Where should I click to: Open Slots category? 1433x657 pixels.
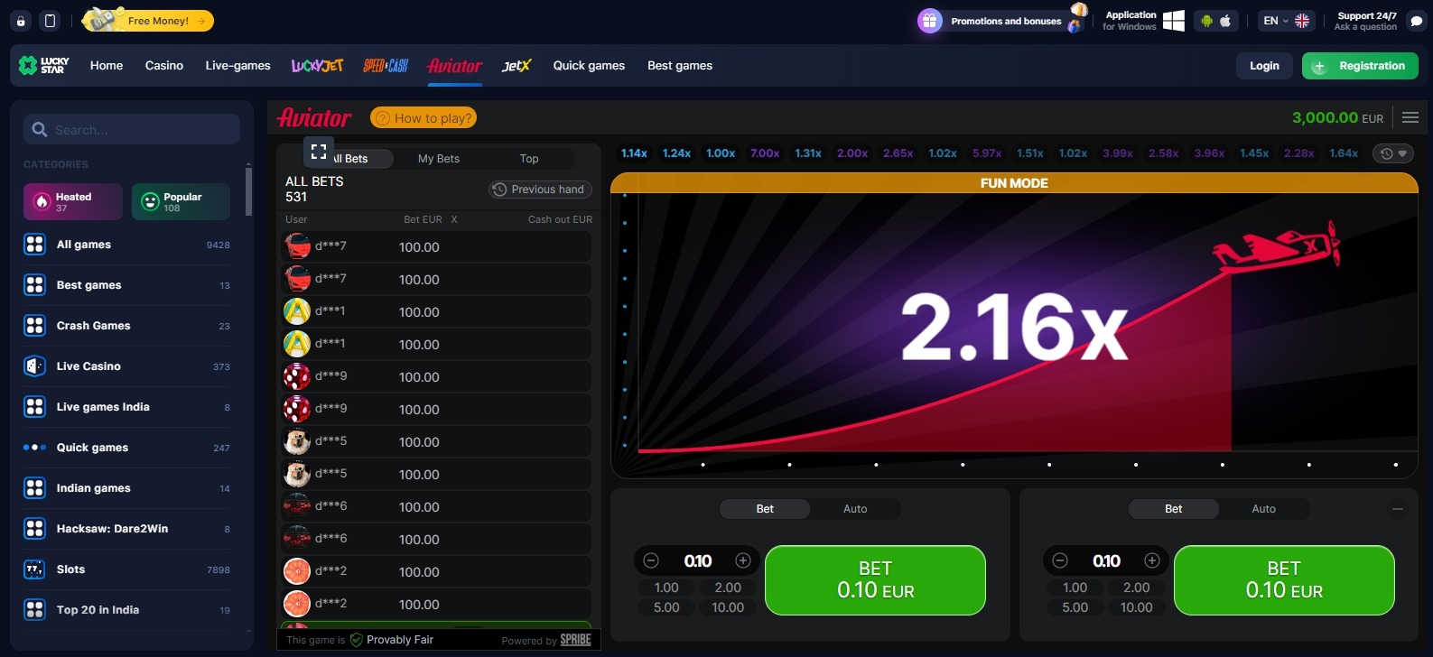tap(126, 569)
